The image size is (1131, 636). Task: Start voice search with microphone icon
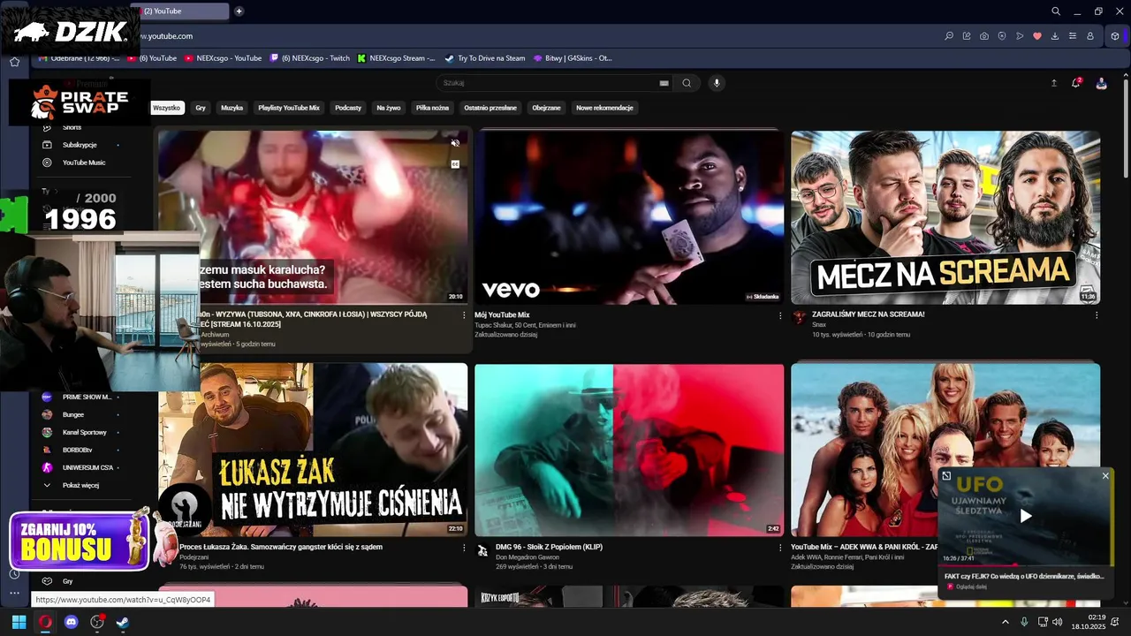[x=717, y=83]
